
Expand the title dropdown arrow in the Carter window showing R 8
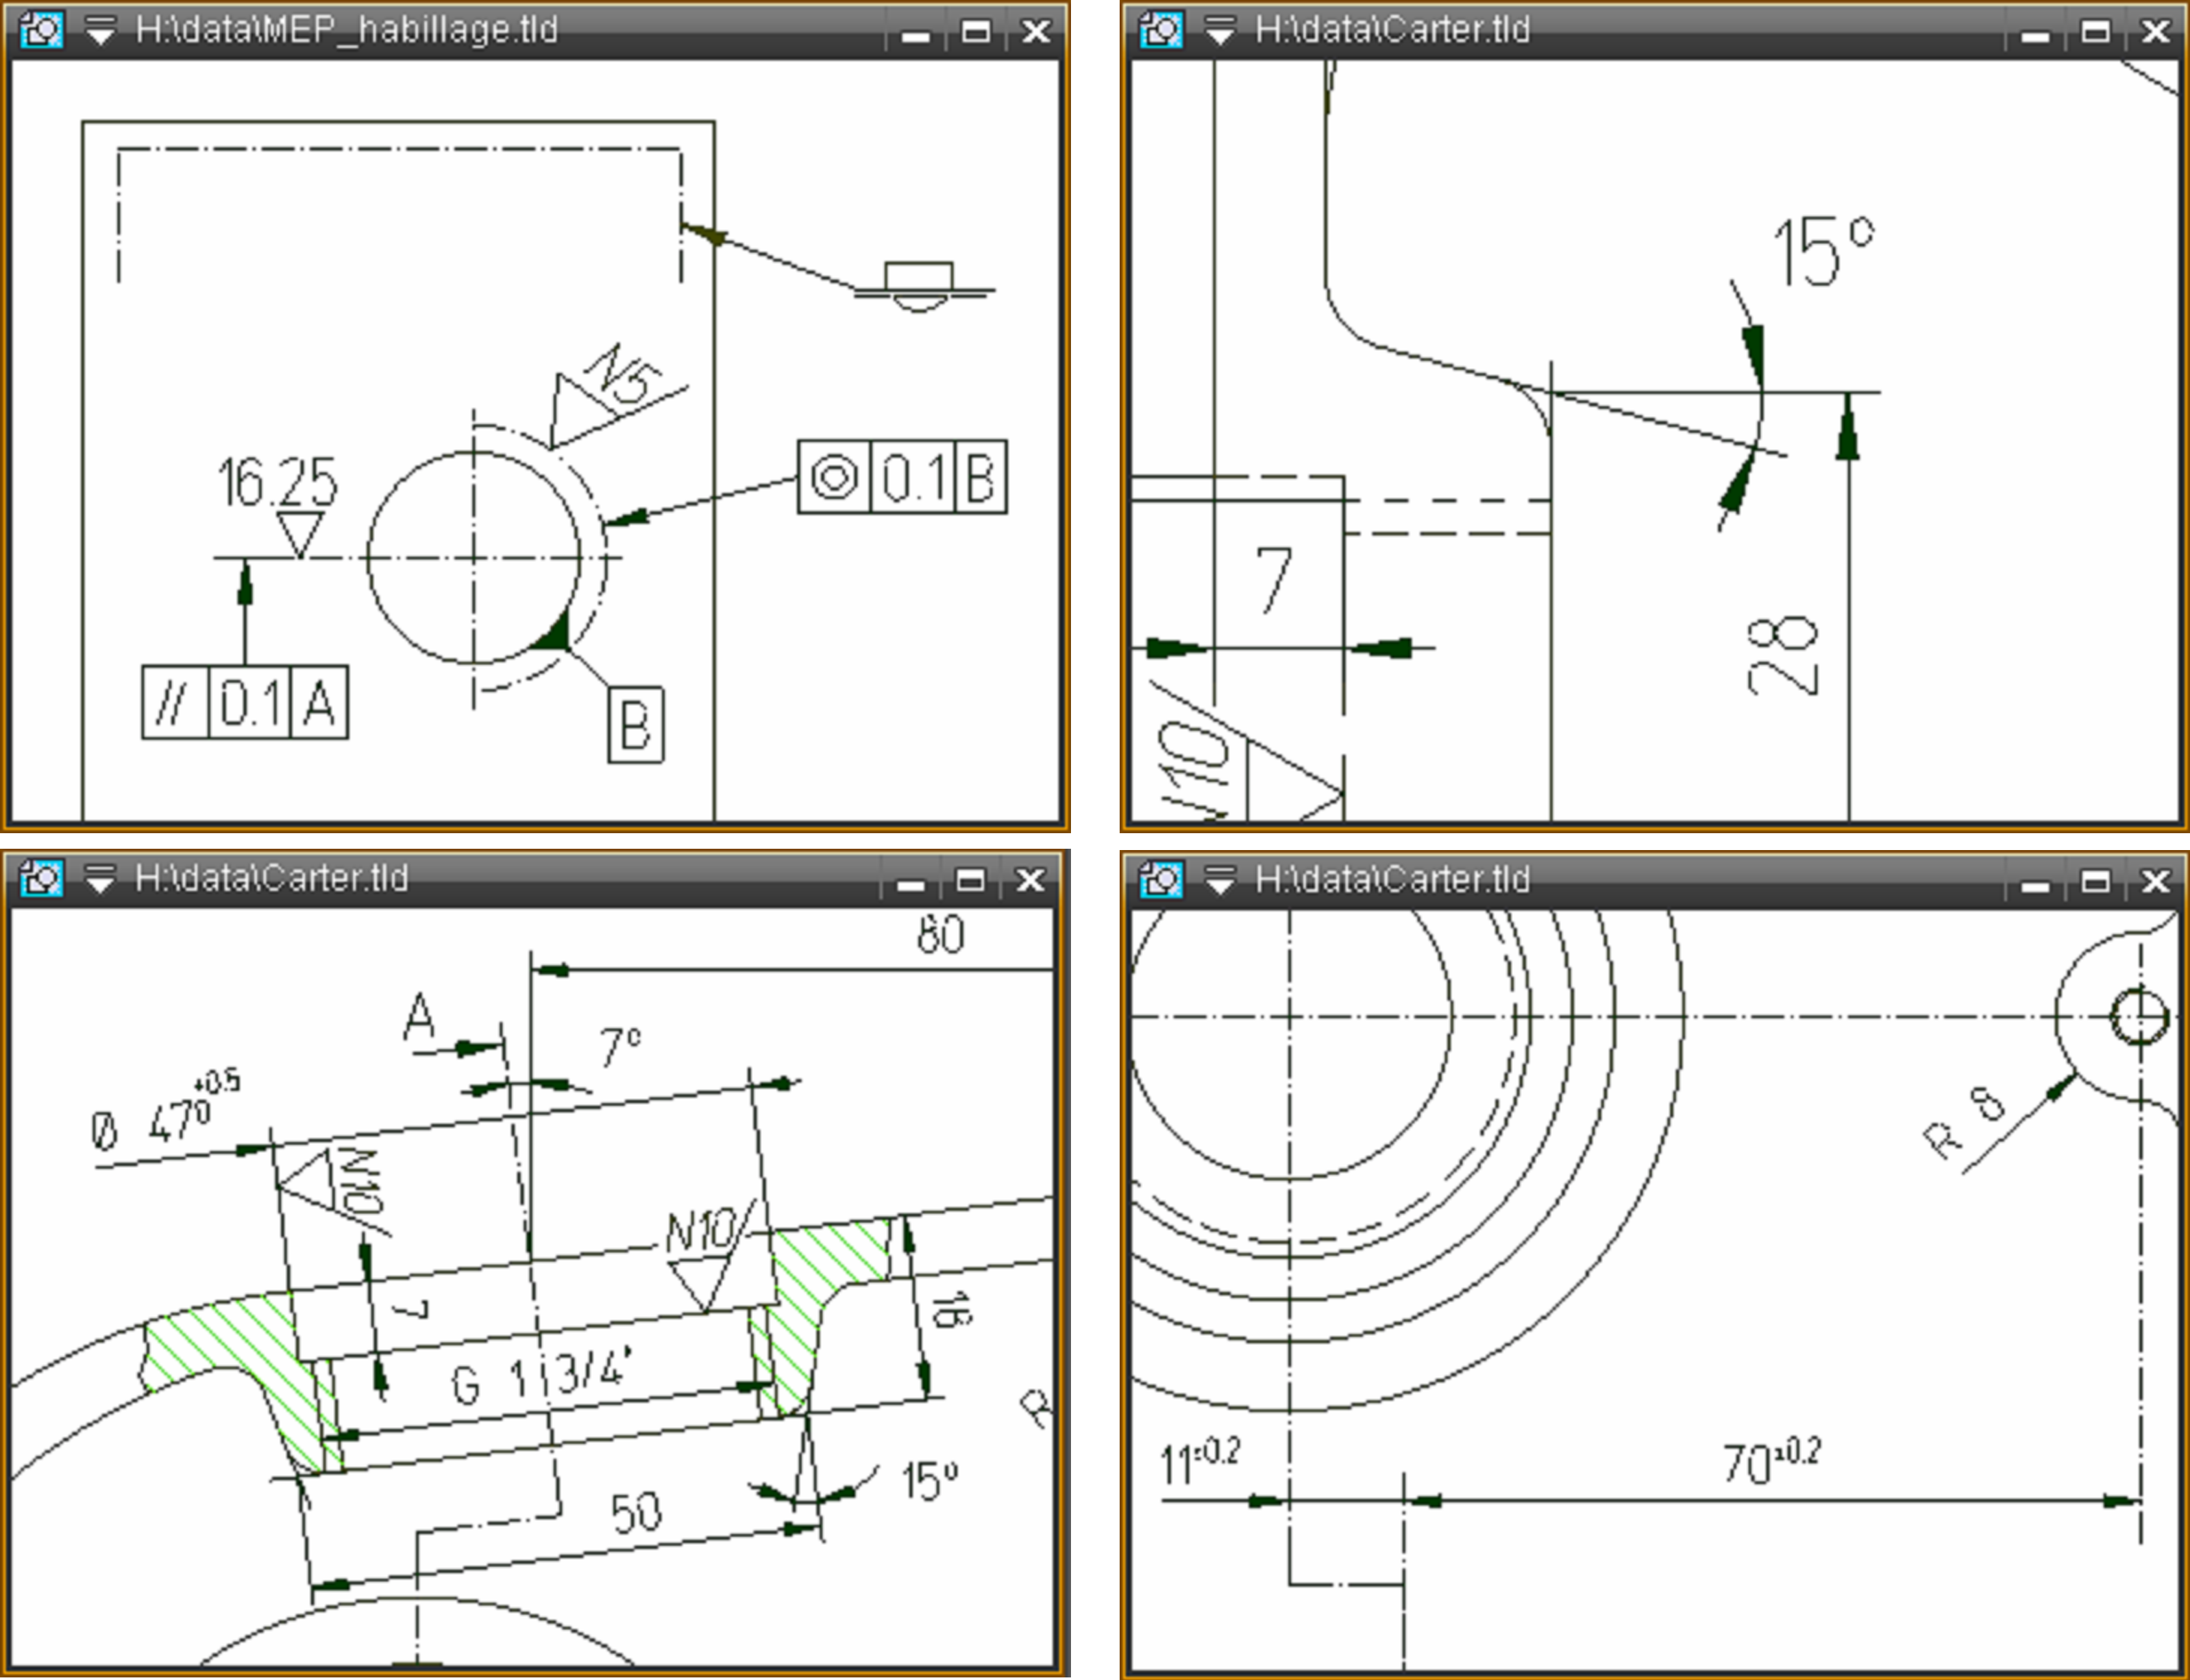pyautogui.click(x=1220, y=880)
